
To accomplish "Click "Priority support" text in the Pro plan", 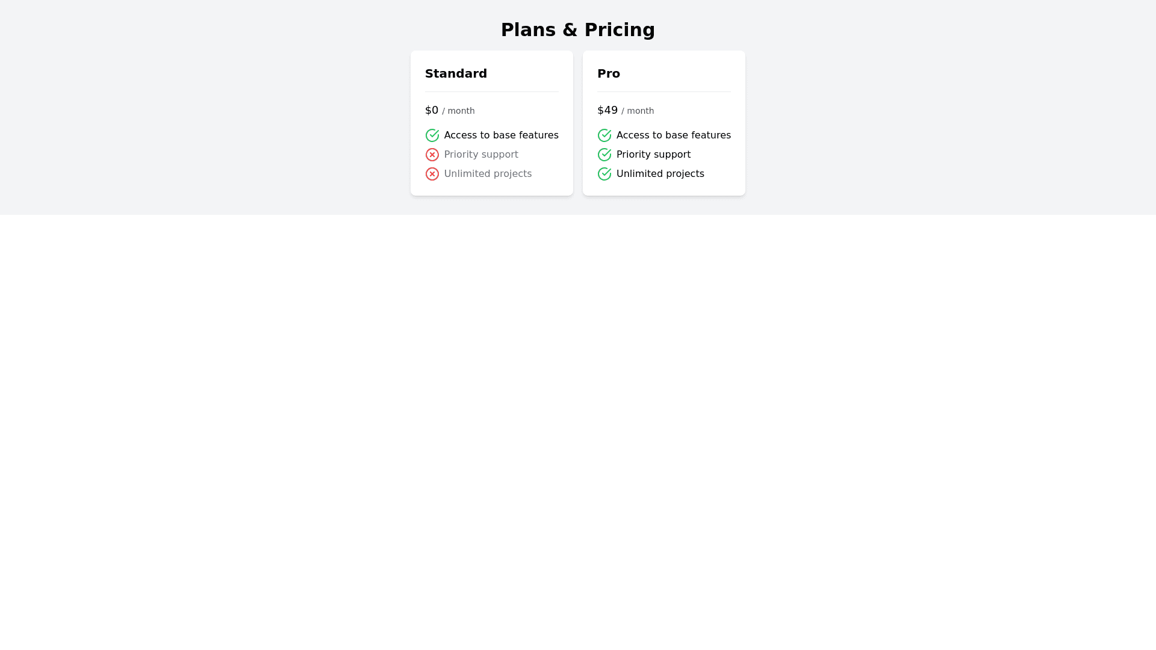I will pos(653,155).
